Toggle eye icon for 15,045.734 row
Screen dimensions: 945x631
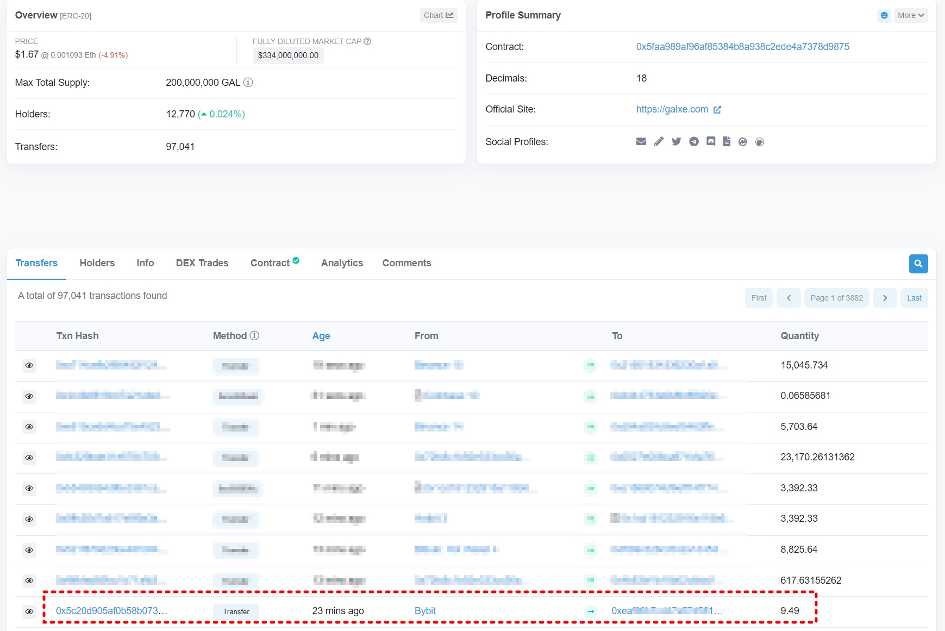pyautogui.click(x=29, y=365)
